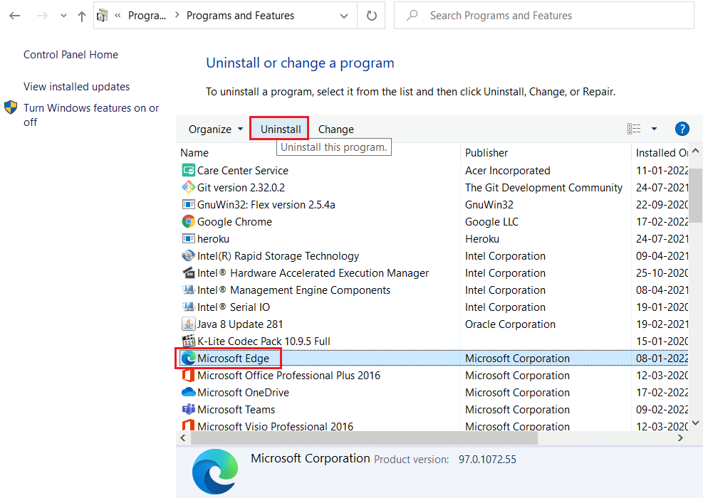Select the Google Chrome row name

point(234,222)
